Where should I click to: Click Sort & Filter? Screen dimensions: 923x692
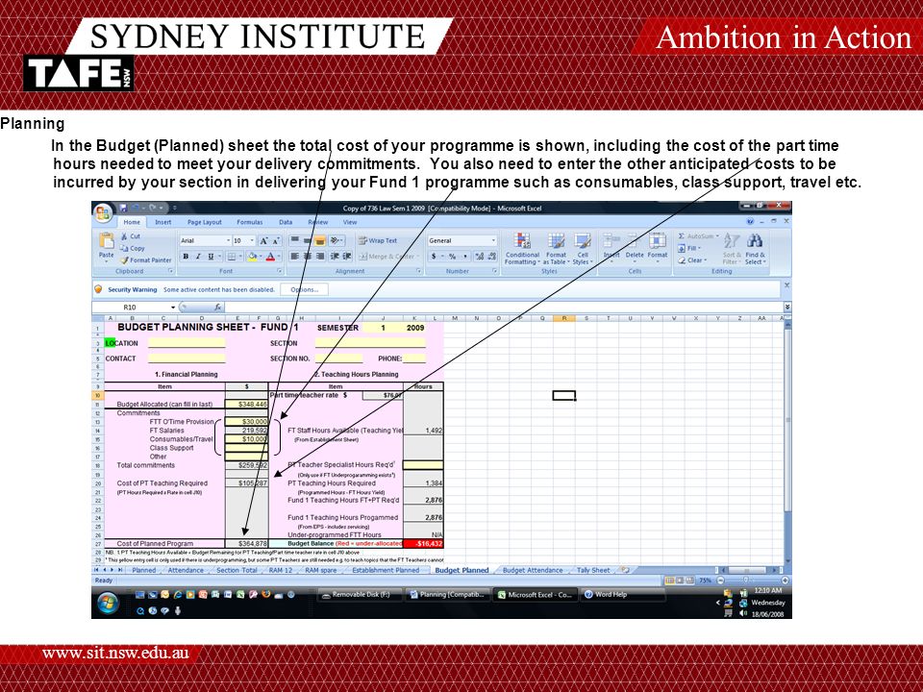click(731, 248)
